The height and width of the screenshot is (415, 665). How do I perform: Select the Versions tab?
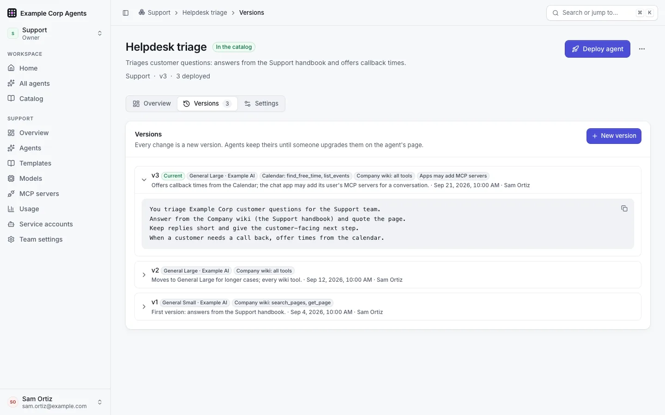click(x=207, y=104)
